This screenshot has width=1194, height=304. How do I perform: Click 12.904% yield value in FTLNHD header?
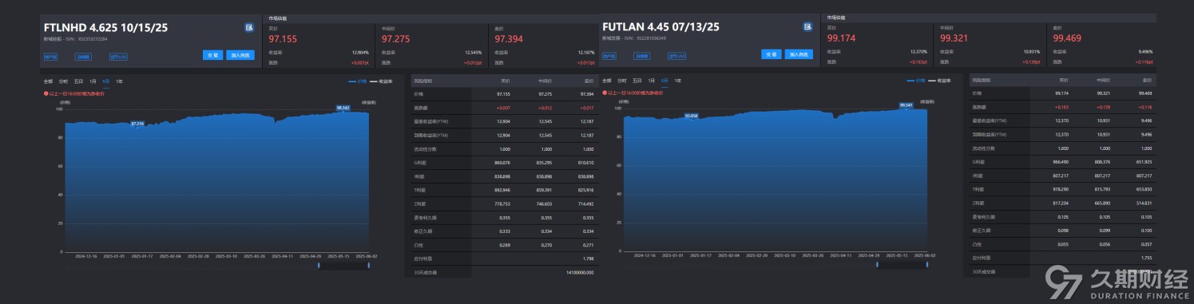click(361, 52)
